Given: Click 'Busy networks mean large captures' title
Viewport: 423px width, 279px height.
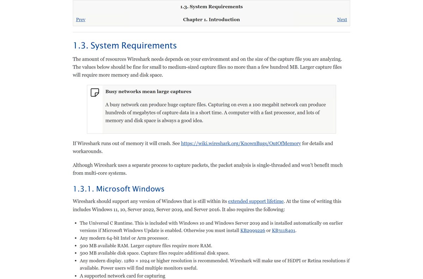Looking at the screenshot, I should pyautogui.click(x=148, y=92).
